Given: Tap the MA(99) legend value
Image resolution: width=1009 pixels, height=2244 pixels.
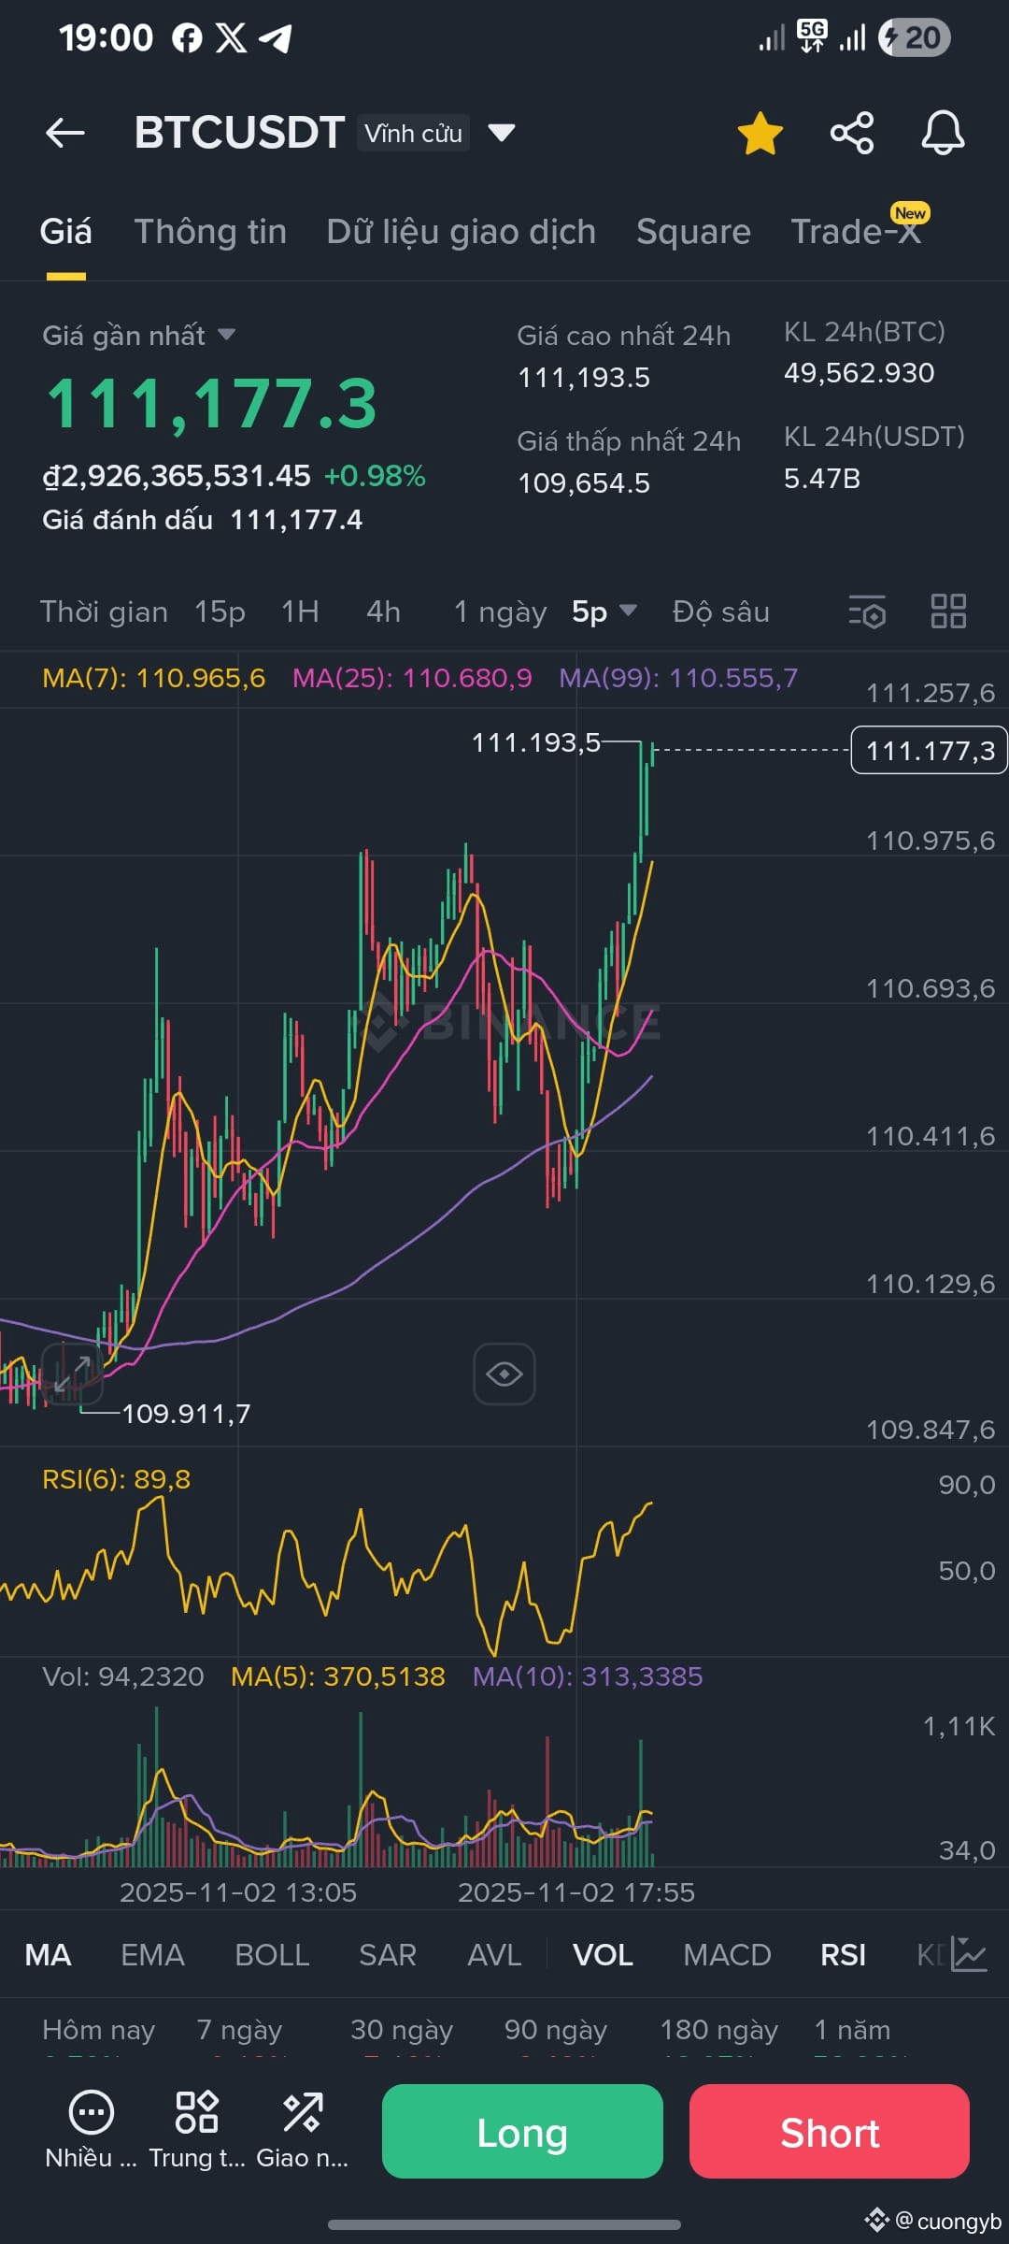Looking at the screenshot, I should (678, 678).
